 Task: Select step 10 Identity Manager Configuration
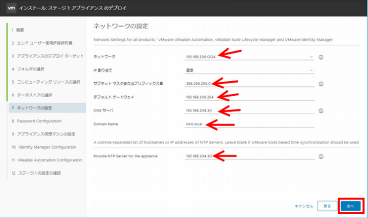(44, 147)
